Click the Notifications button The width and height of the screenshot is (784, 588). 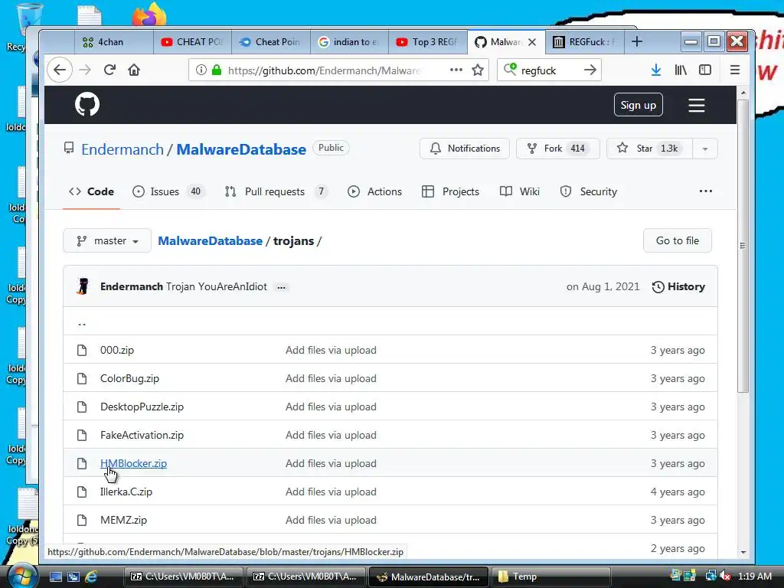tap(465, 149)
